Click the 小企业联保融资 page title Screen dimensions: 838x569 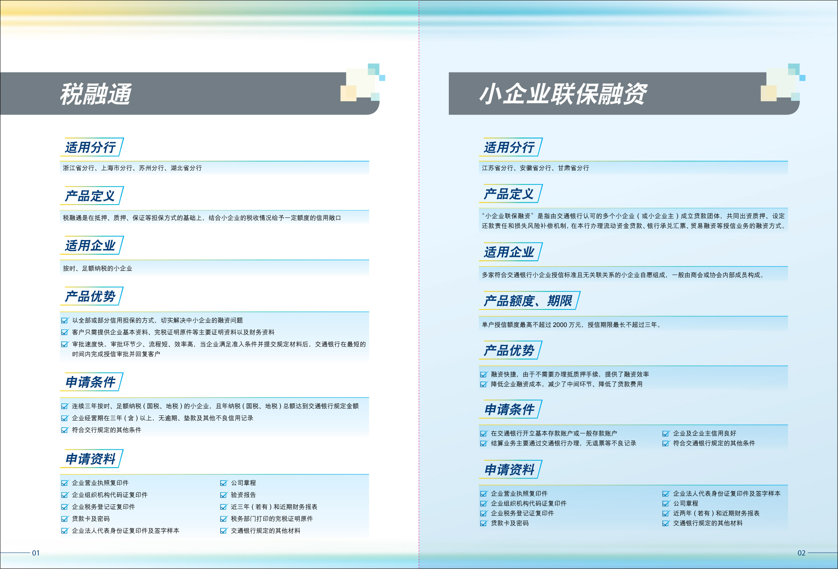click(563, 94)
